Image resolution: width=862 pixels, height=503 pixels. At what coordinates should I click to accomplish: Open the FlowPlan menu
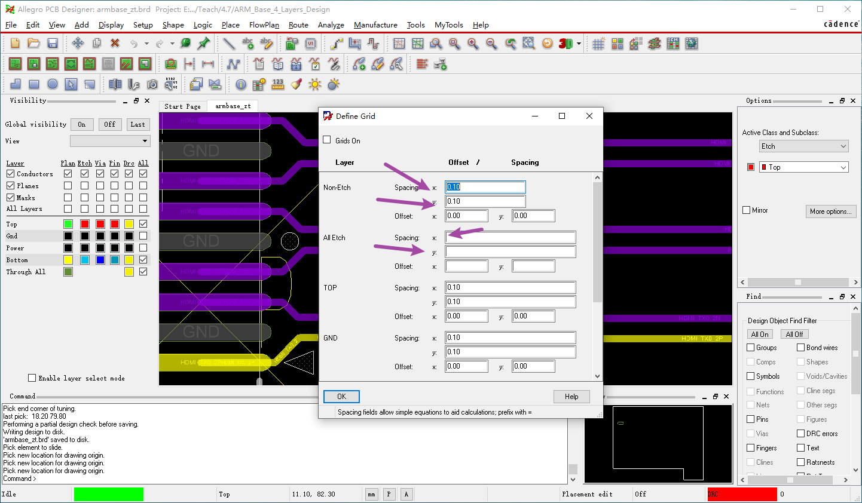pyautogui.click(x=264, y=25)
